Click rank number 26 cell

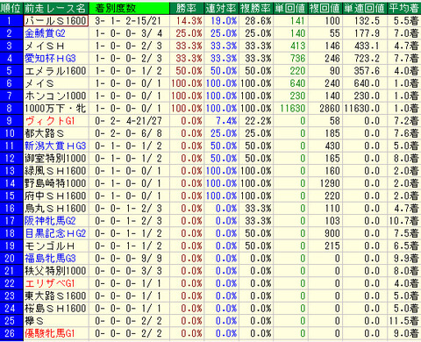point(11,333)
